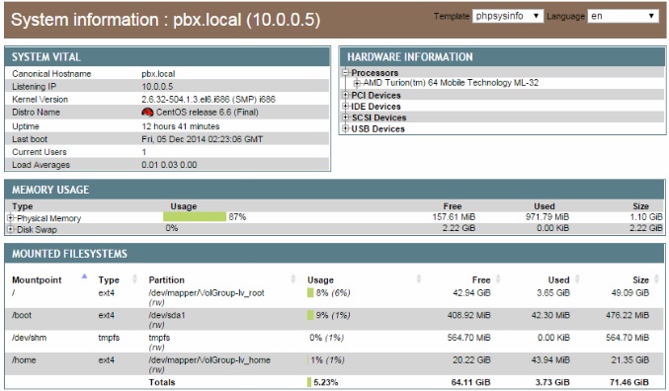Expand the PCI Devices node
Image resolution: width=669 pixels, height=391 pixels.
tap(346, 95)
